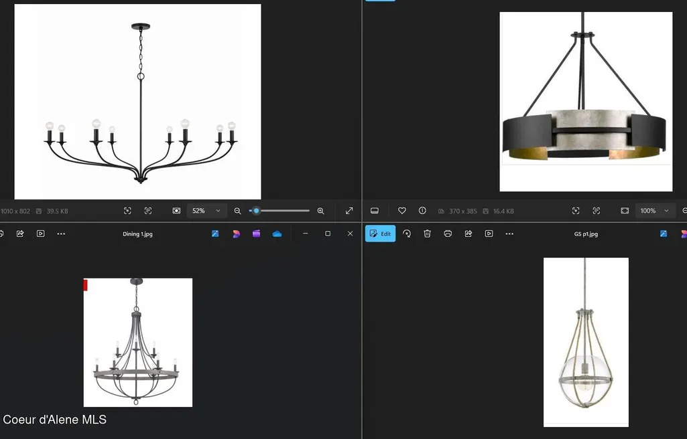The height and width of the screenshot is (439, 687).
Task: Zoom in using the plus magnifier icon
Action: tap(321, 211)
